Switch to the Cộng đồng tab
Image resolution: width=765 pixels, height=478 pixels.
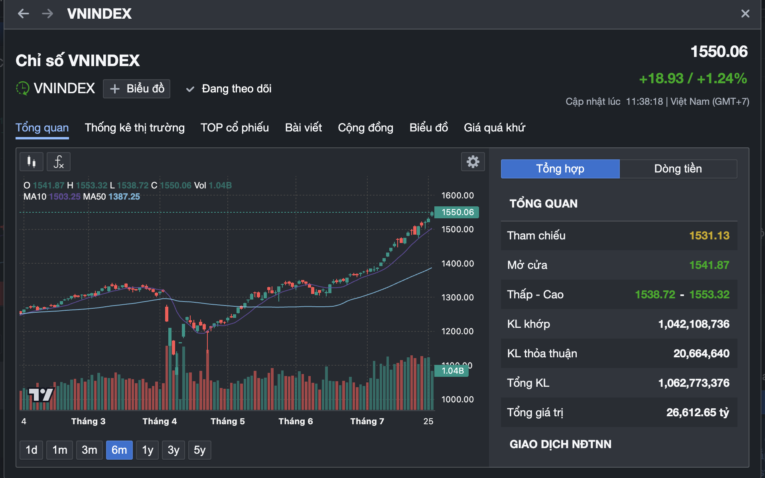365,128
